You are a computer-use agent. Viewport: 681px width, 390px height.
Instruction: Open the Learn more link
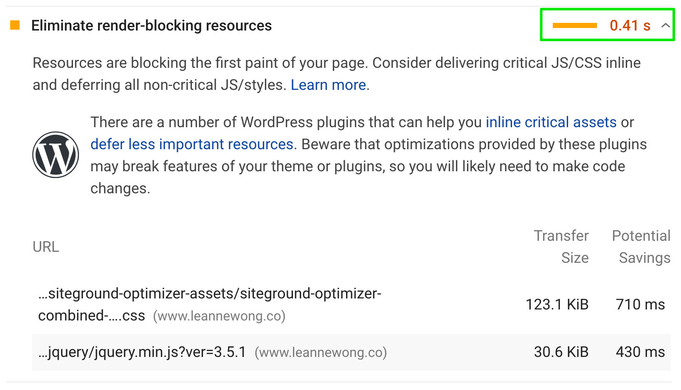coord(328,85)
